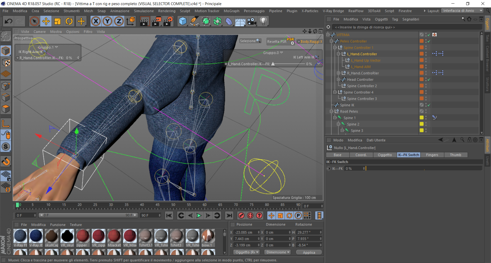This screenshot has height=263, width=491.
Task: Enable Texture mode in left sidebar
Action: 6,63
